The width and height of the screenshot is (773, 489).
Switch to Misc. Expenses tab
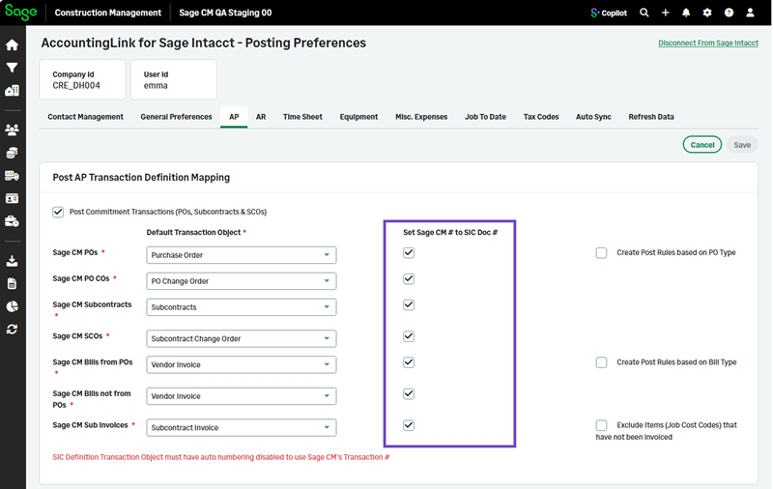pos(421,117)
